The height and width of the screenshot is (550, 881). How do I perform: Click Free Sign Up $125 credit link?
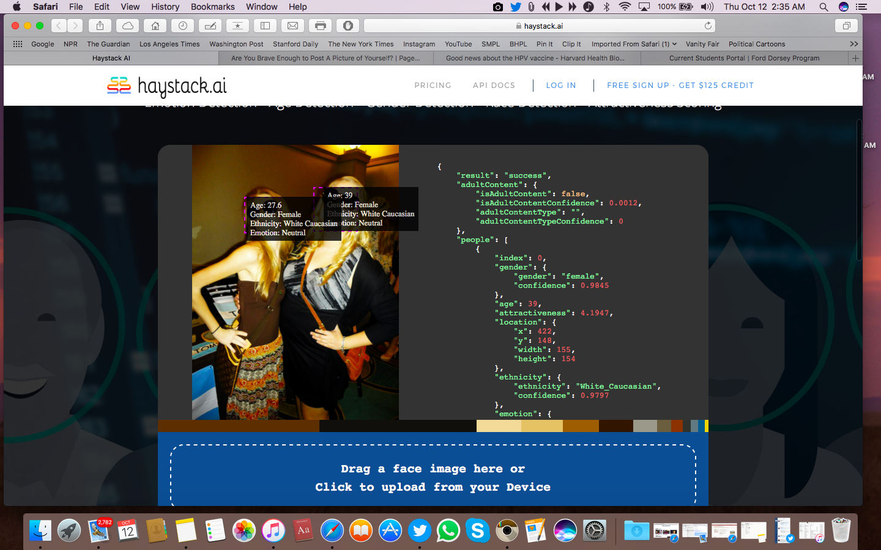tap(680, 86)
